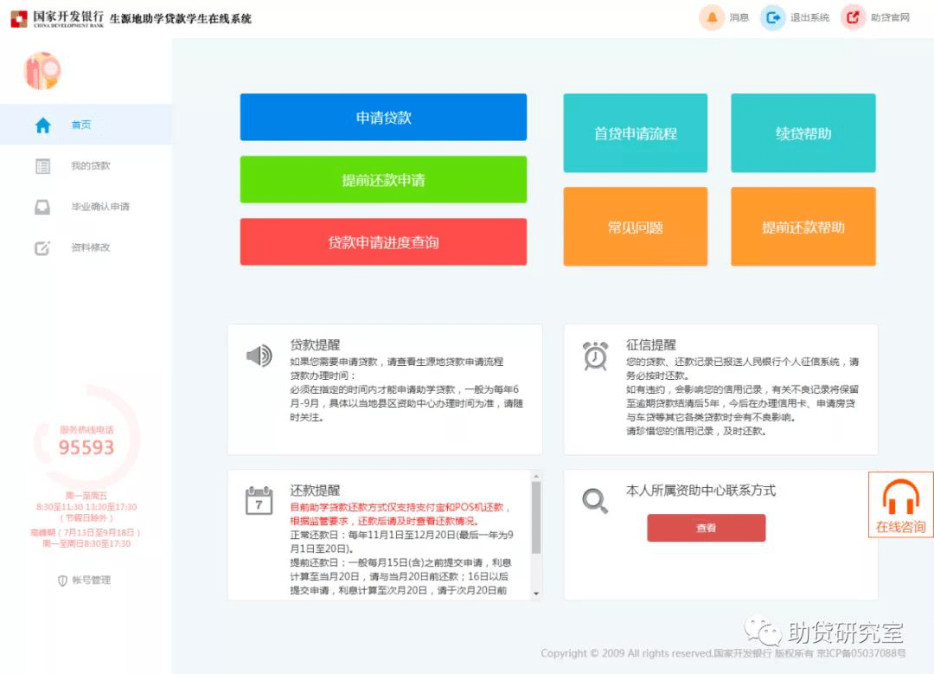This screenshot has width=934, height=674.
Task: Click the speaker icon beside 贷款提醒
Action: point(257,355)
